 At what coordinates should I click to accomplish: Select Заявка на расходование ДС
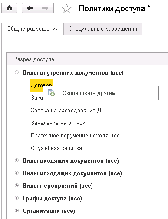point(68,111)
